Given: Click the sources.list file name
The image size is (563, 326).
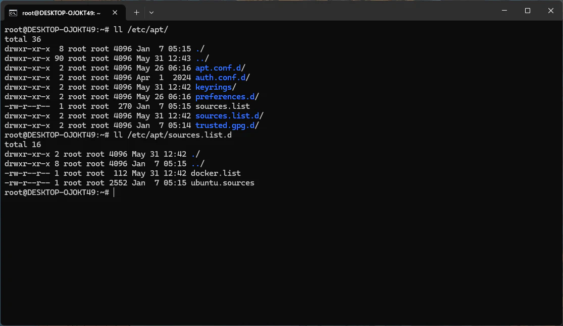Looking at the screenshot, I should [x=223, y=106].
